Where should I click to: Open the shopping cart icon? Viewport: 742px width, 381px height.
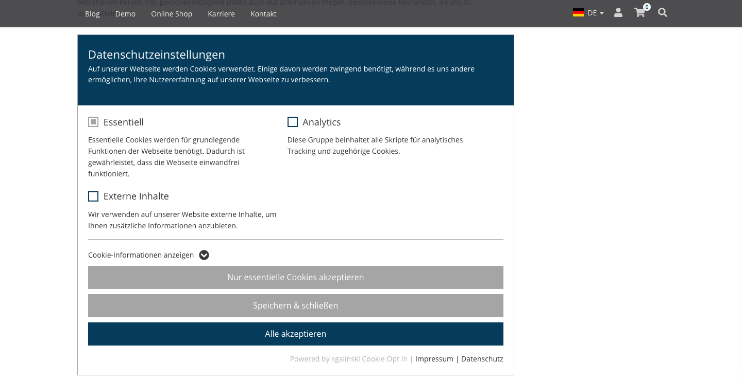[x=639, y=13]
